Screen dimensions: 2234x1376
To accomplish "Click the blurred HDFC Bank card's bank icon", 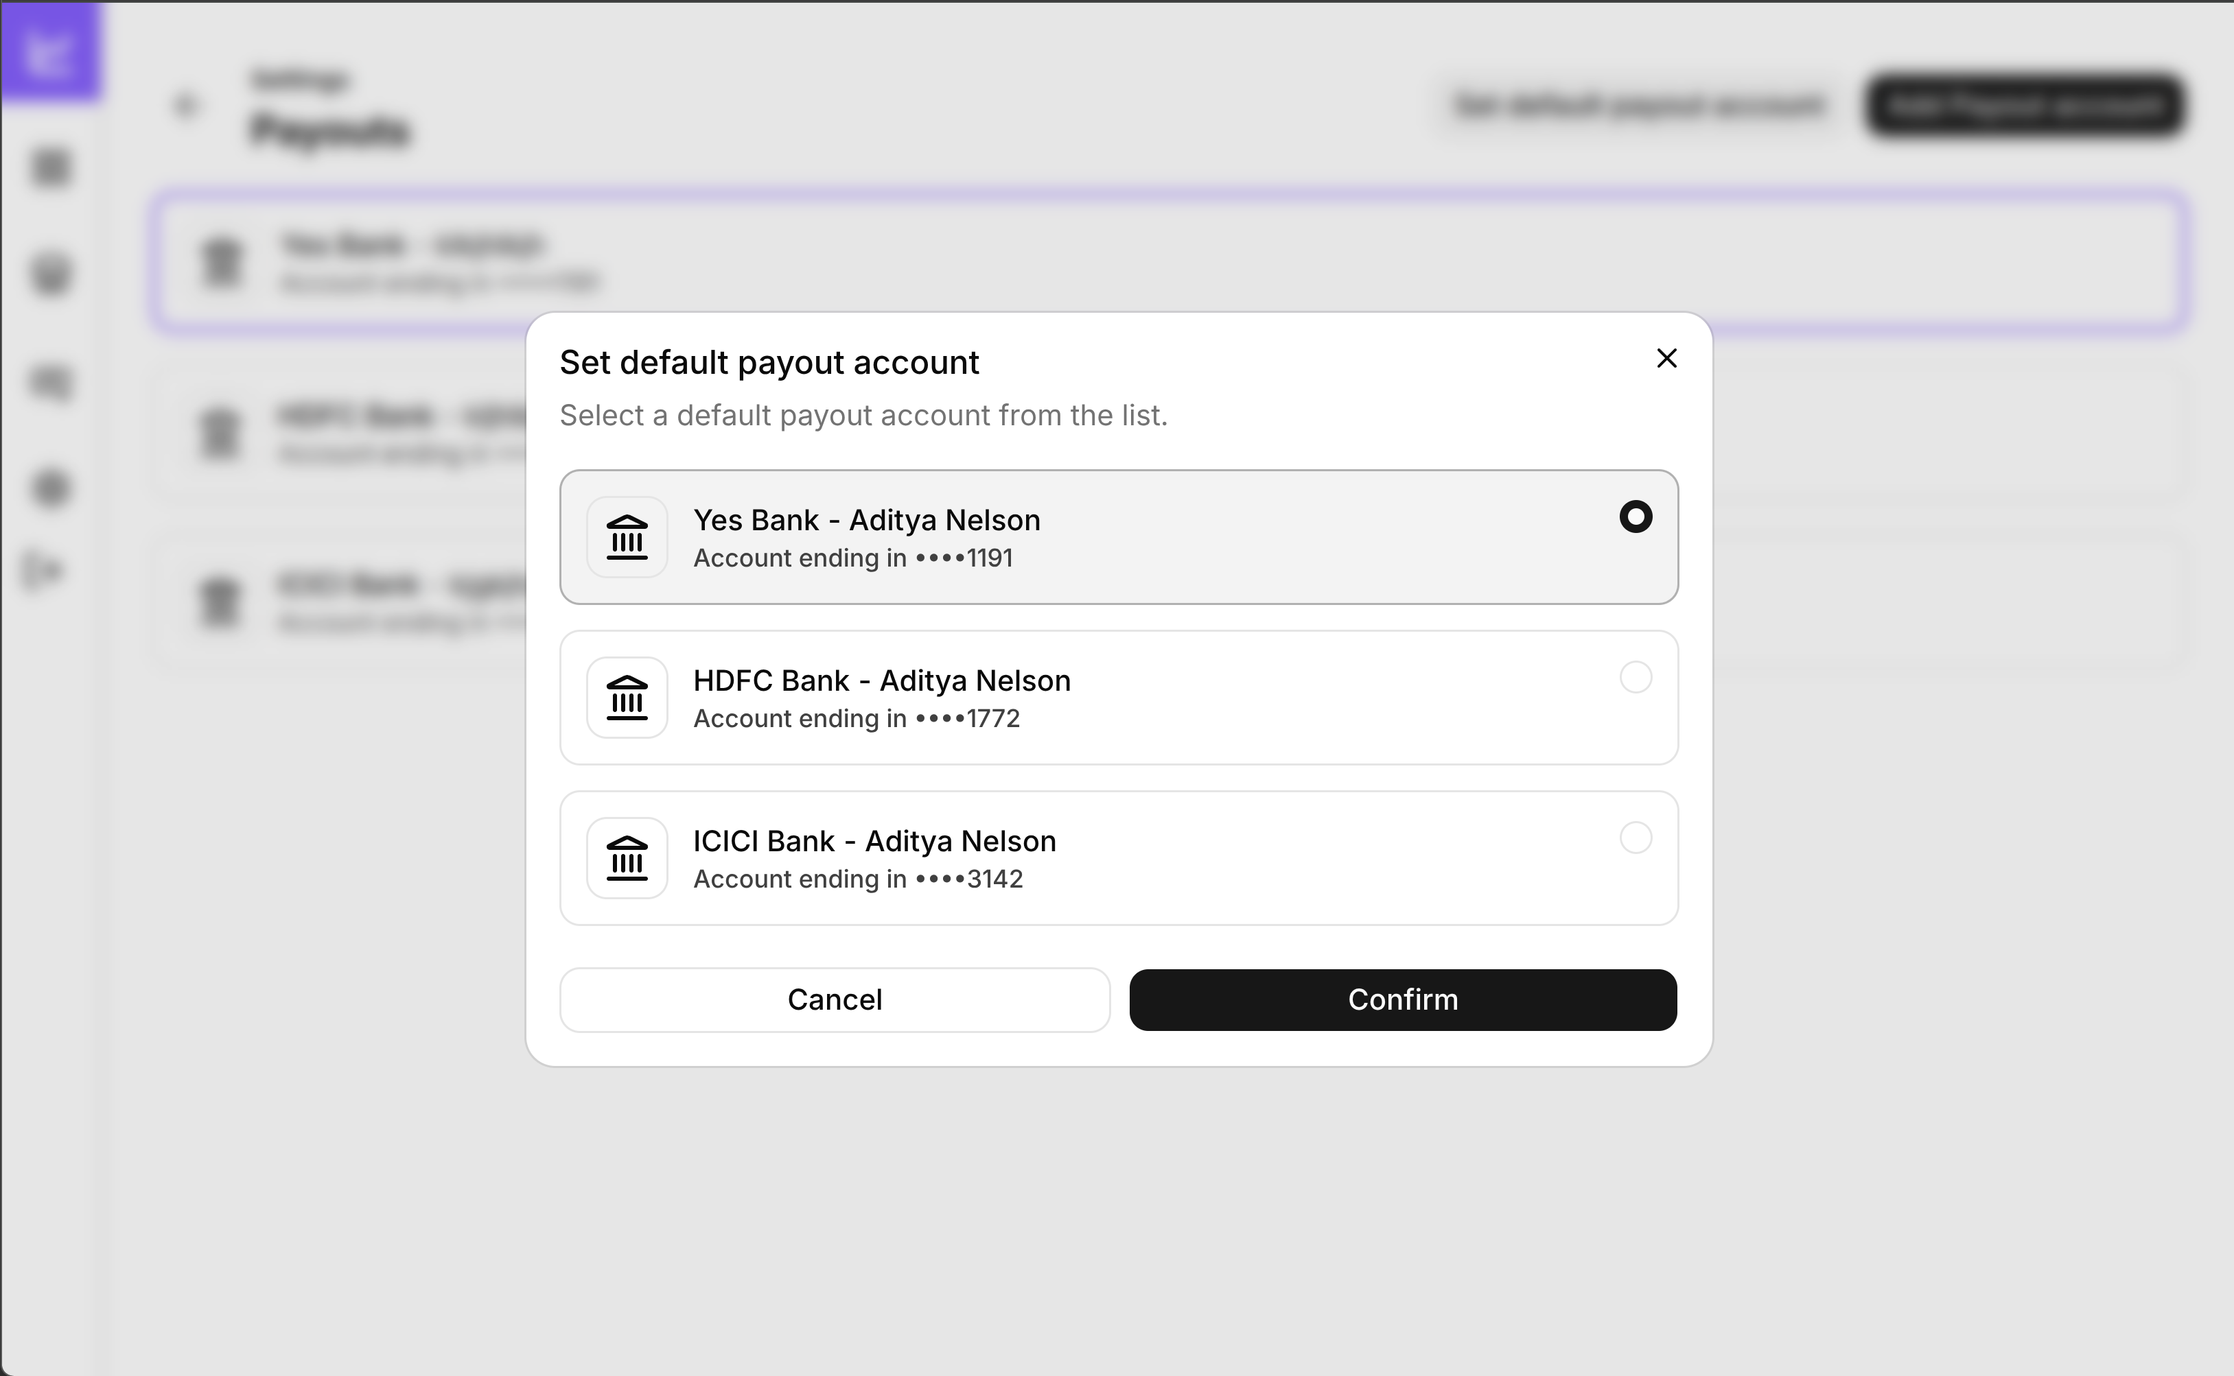I will (220, 434).
